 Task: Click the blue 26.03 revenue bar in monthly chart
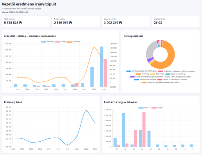[x=92, y=77]
